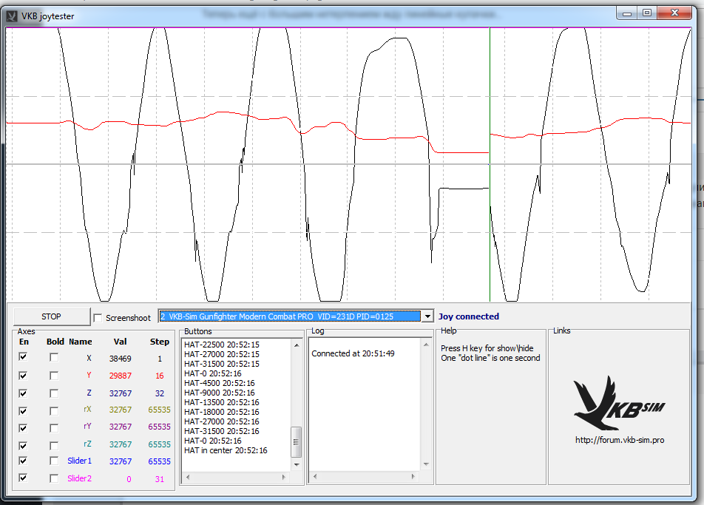The image size is (704, 505).
Task: Select the Gunfighter Modern Combat PRO device field
Action: 288,316
